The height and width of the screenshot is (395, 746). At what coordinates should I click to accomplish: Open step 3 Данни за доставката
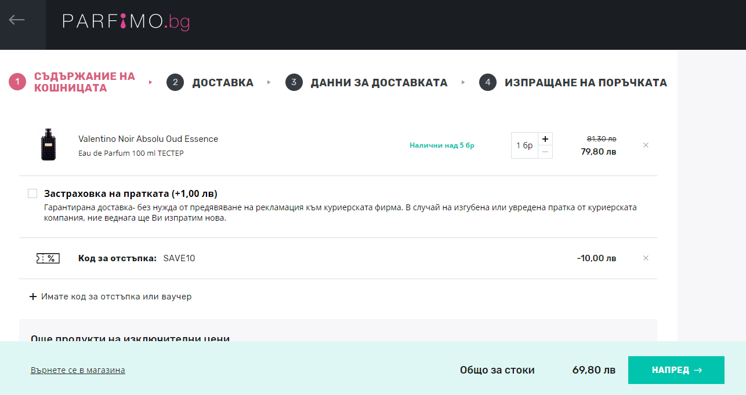tap(379, 83)
